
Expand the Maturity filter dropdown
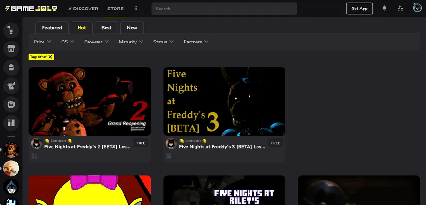click(x=131, y=42)
